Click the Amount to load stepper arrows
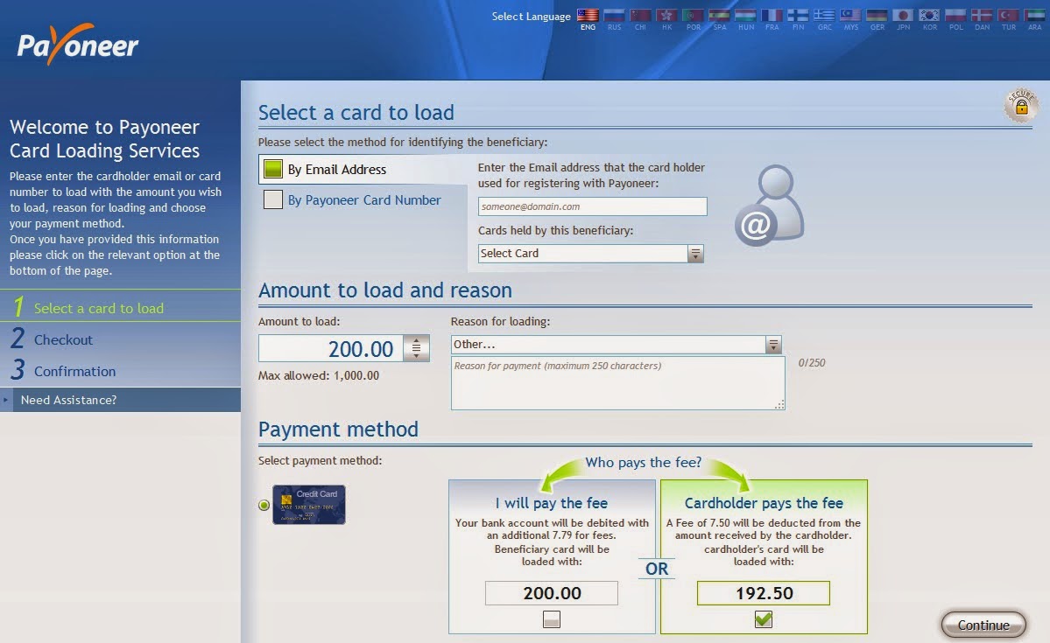The image size is (1050, 643). [416, 348]
